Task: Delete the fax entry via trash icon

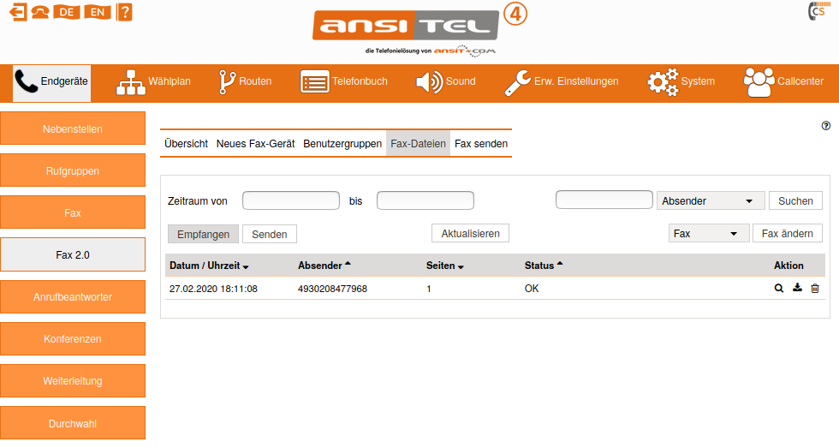Action: tap(815, 289)
